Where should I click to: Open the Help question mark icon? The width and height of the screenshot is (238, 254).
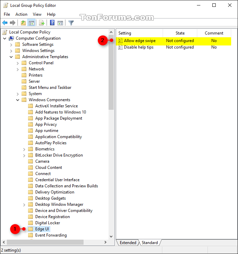pyautogui.click(x=52, y=23)
